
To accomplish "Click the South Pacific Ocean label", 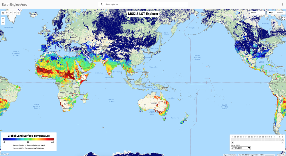I will click(x=224, y=107).
